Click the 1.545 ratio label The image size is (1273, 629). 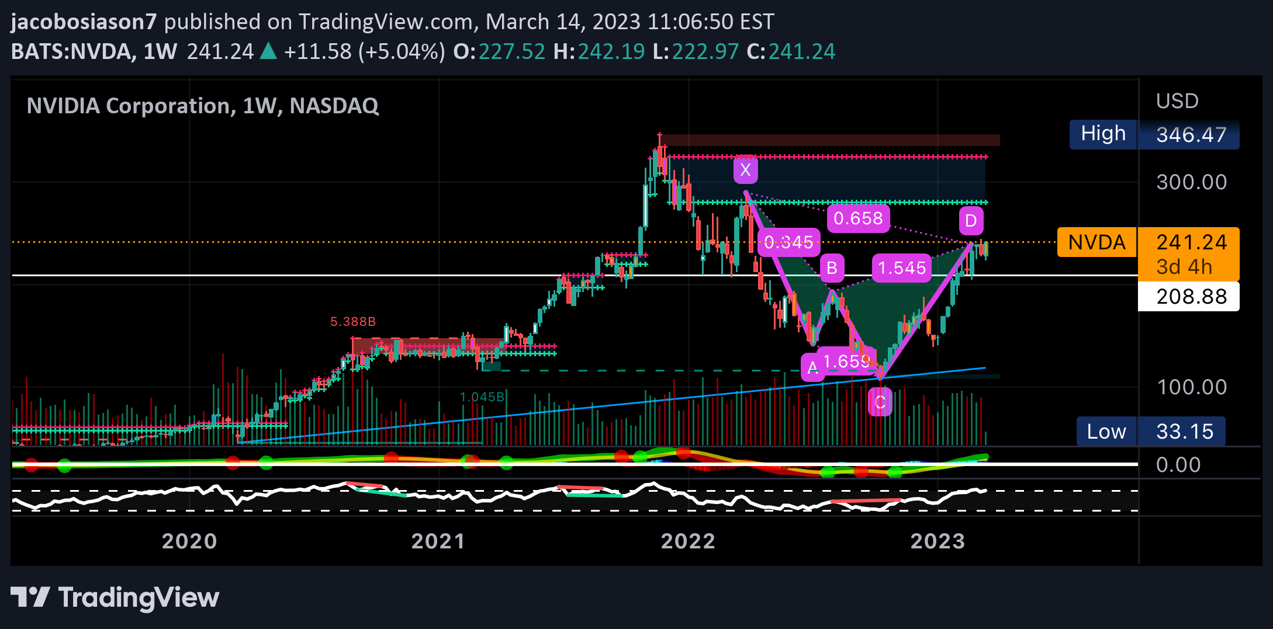click(x=902, y=268)
